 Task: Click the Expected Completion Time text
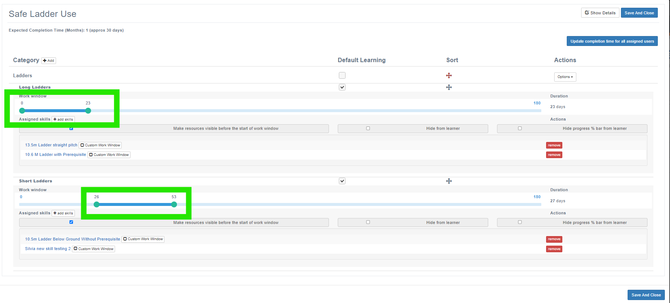pos(66,31)
